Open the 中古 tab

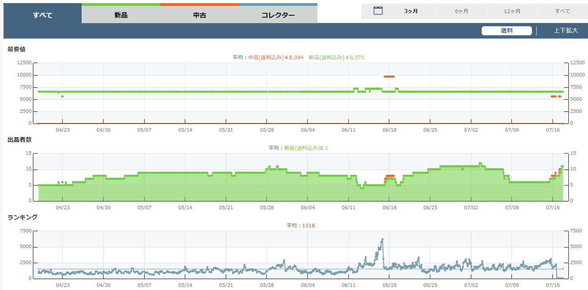200,15
